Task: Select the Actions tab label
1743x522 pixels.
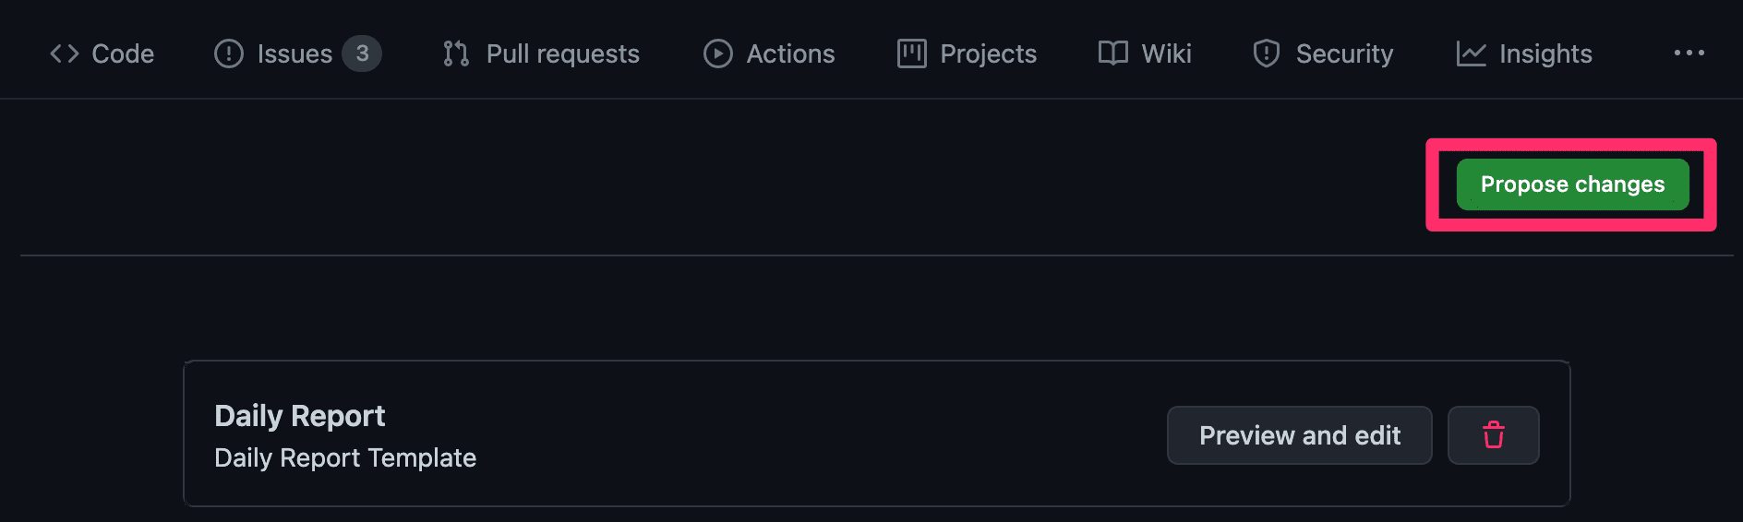Action: pyautogui.click(x=790, y=53)
